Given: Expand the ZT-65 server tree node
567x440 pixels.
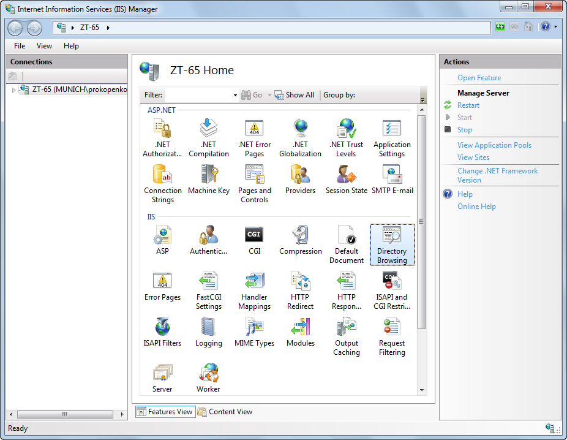Looking at the screenshot, I should (13, 89).
